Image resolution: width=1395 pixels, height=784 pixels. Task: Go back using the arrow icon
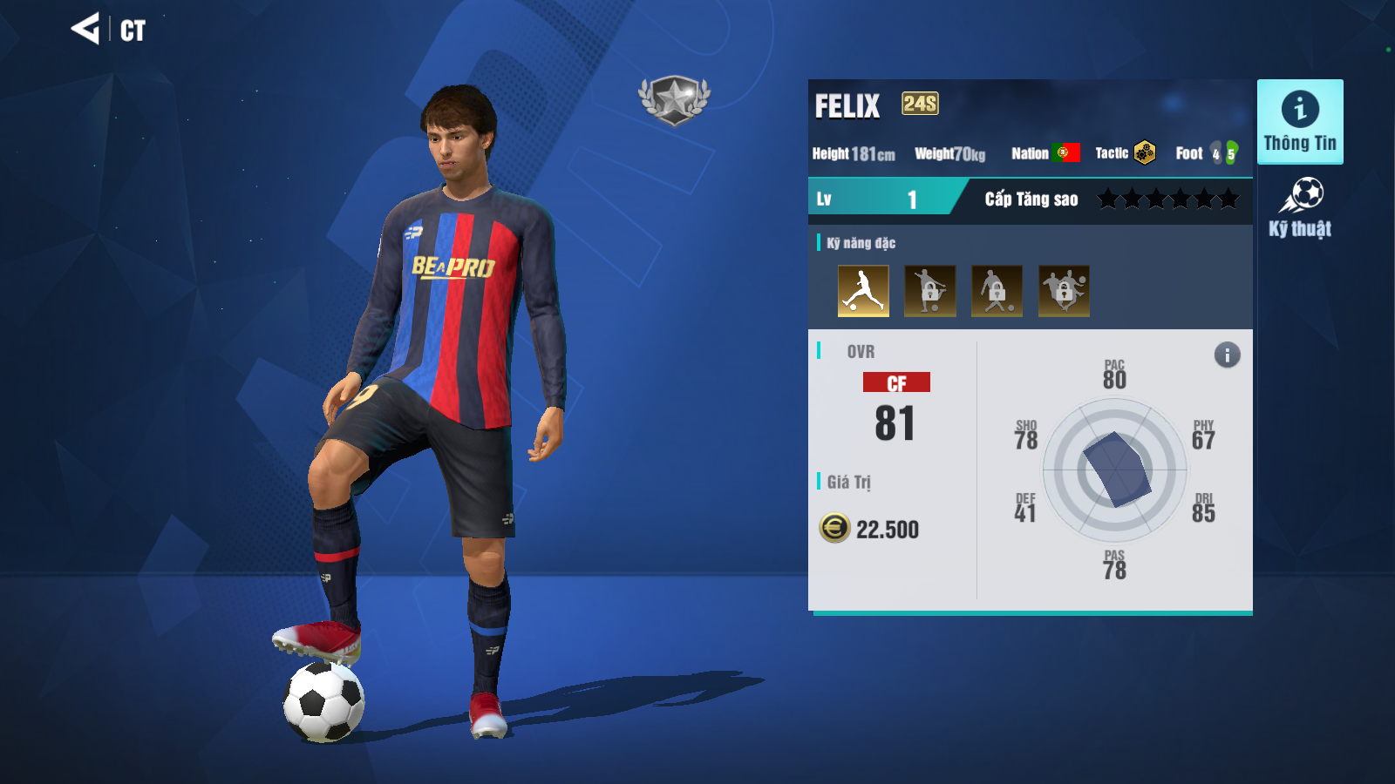click(85, 29)
